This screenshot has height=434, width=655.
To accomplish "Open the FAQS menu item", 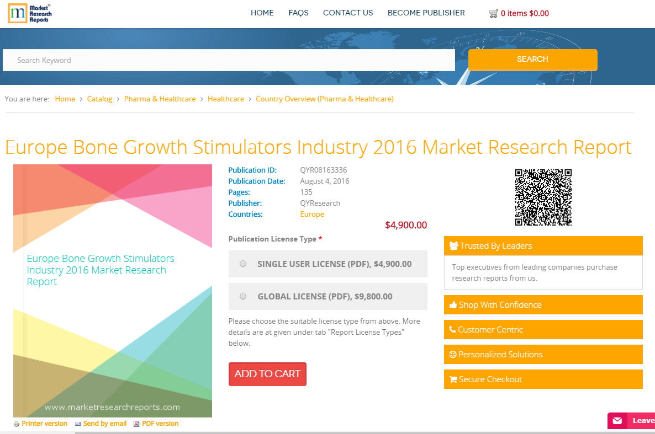I will click(x=298, y=13).
